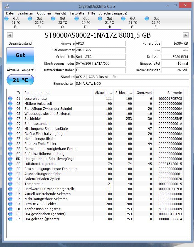Click the Gut health status button
This screenshot has width=194, height=247.
(20, 55)
